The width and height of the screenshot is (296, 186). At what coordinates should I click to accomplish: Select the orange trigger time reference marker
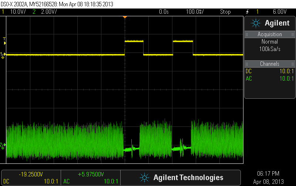[125, 17]
